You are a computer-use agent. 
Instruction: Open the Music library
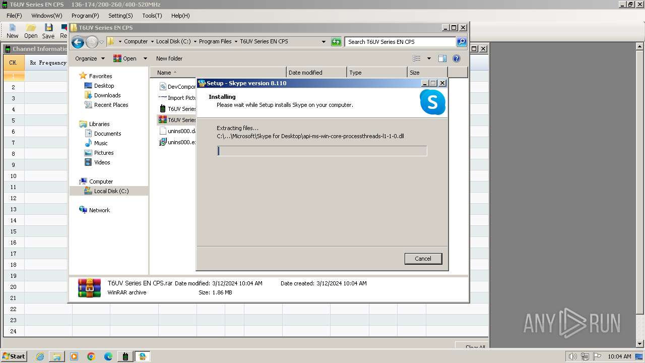(101, 143)
